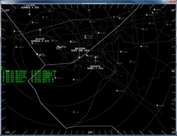This screenshot has height=136, width=177.
Task: Click the RAL airport circle symbol
Action: pyautogui.click(x=149, y=23)
